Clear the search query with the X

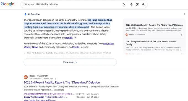click(x=124, y=4)
